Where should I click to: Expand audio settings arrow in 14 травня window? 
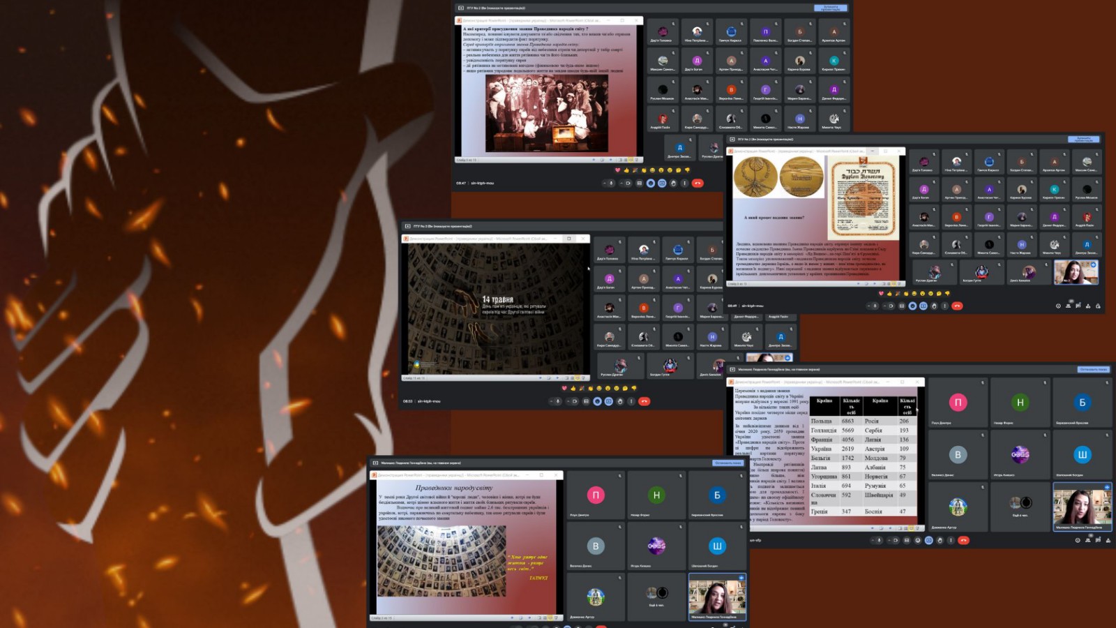(x=550, y=401)
